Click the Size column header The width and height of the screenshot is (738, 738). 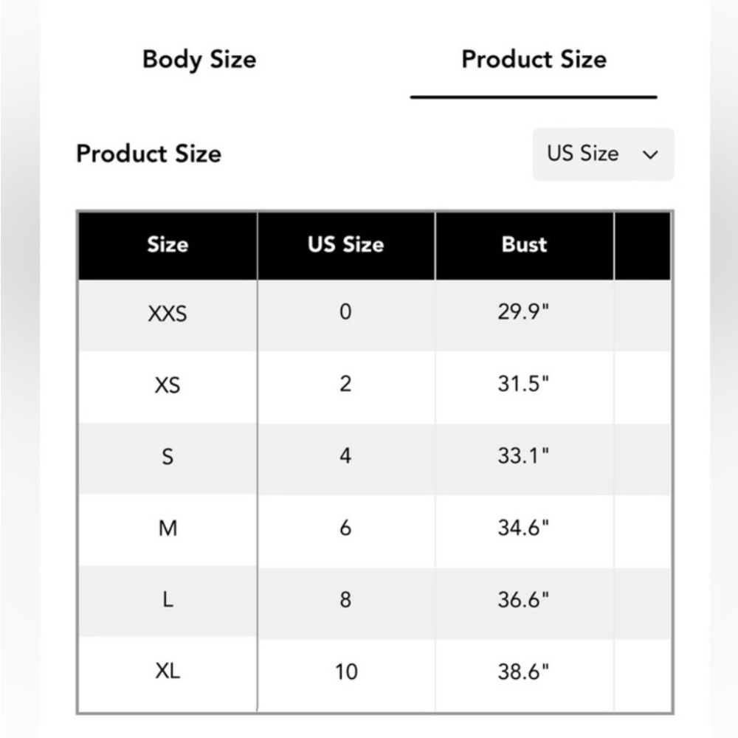coord(168,245)
